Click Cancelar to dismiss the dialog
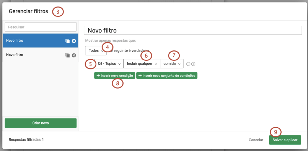The width and height of the screenshot is (308, 151). (256, 140)
